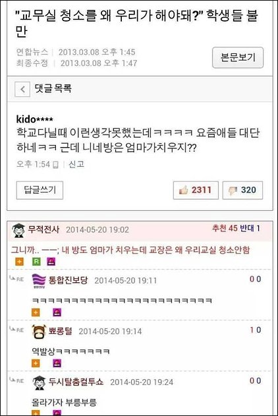Click the 반대 1 oppose count
278x416 pixels.
(x=250, y=228)
